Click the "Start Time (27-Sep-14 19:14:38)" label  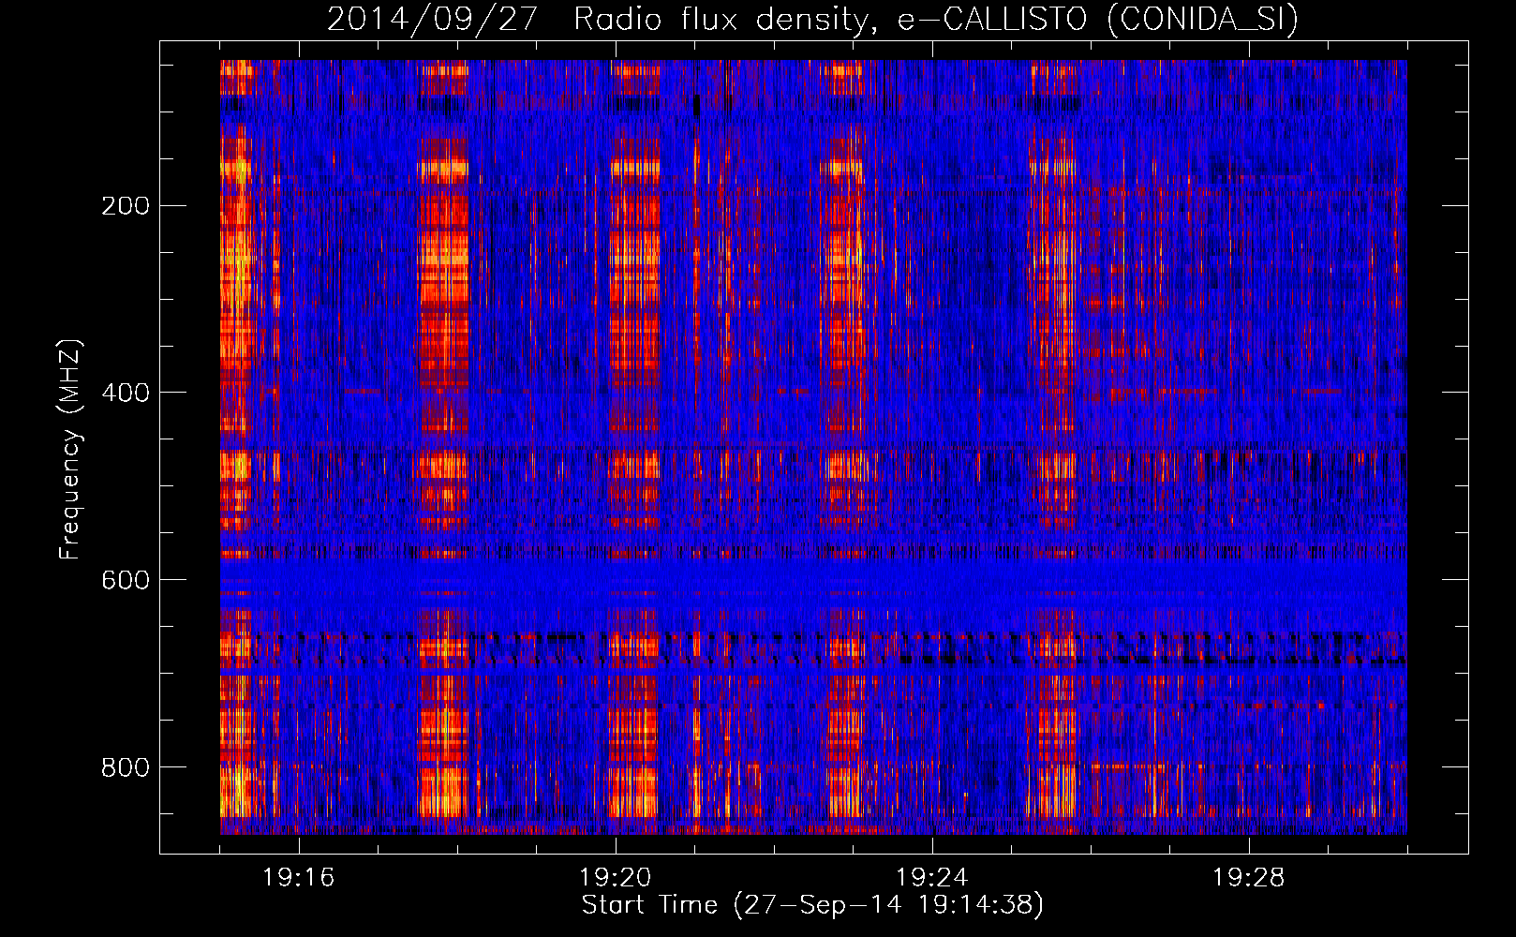pos(812,905)
